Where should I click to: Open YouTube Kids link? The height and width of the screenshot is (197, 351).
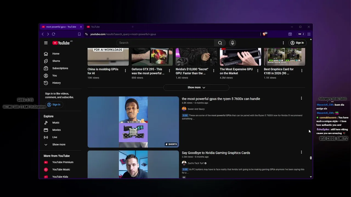[60, 177]
